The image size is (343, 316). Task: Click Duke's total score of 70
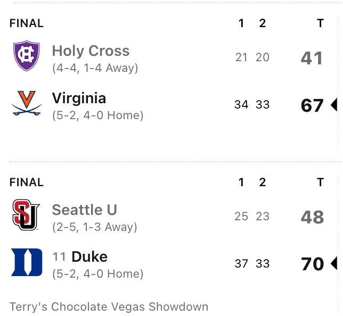[313, 264]
